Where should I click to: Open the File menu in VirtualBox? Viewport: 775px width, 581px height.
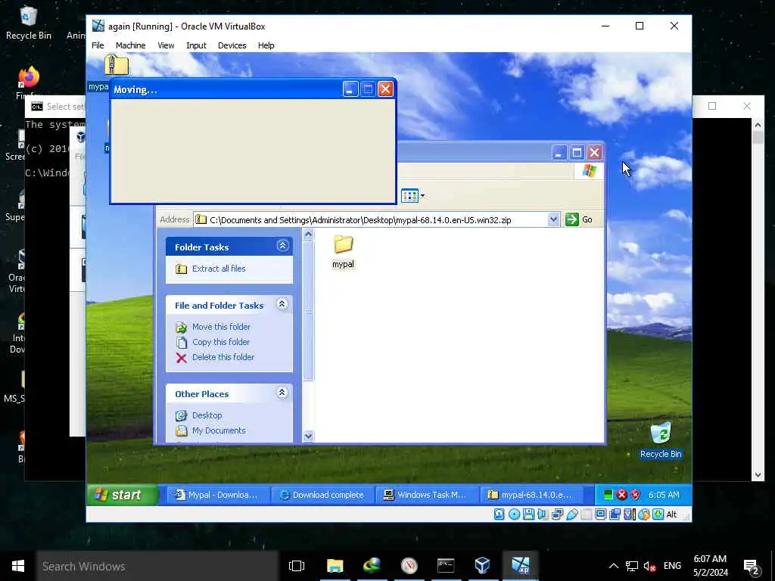98,45
